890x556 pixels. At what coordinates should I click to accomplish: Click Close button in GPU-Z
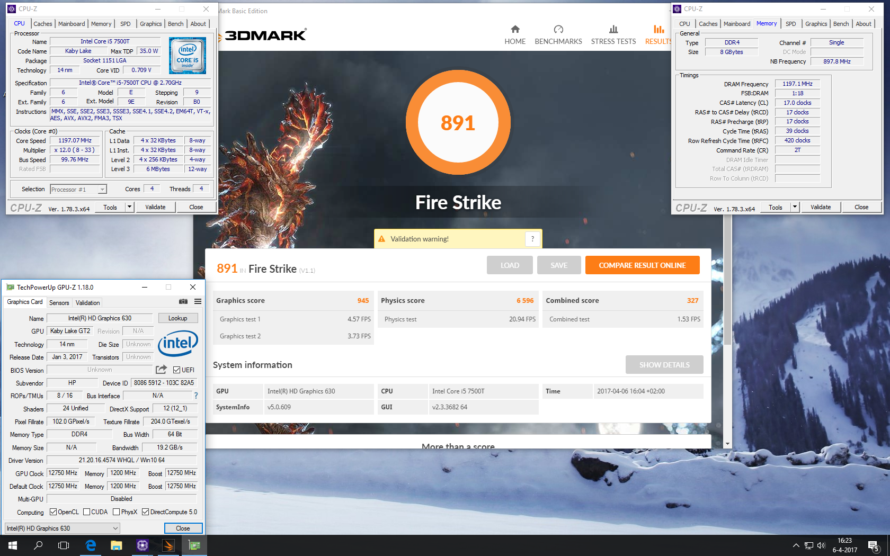pos(183,528)
